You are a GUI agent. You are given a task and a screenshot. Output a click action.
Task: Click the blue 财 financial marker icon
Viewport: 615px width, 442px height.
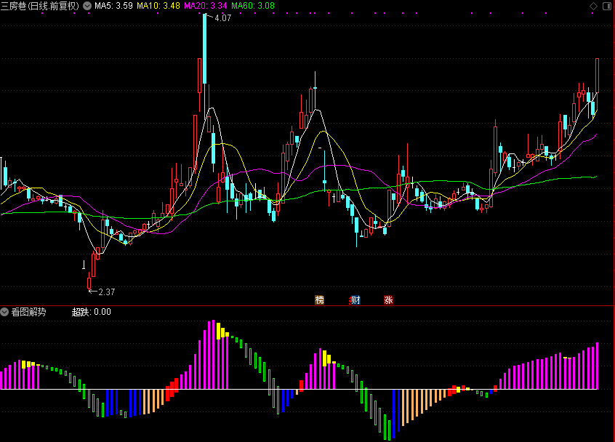pyautogui.click(x=355, y=300)
